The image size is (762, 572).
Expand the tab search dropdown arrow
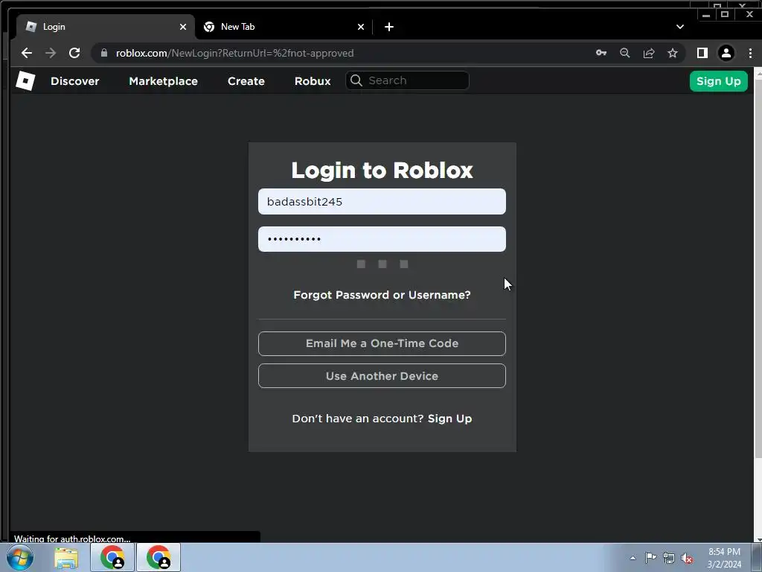point(680,27)
